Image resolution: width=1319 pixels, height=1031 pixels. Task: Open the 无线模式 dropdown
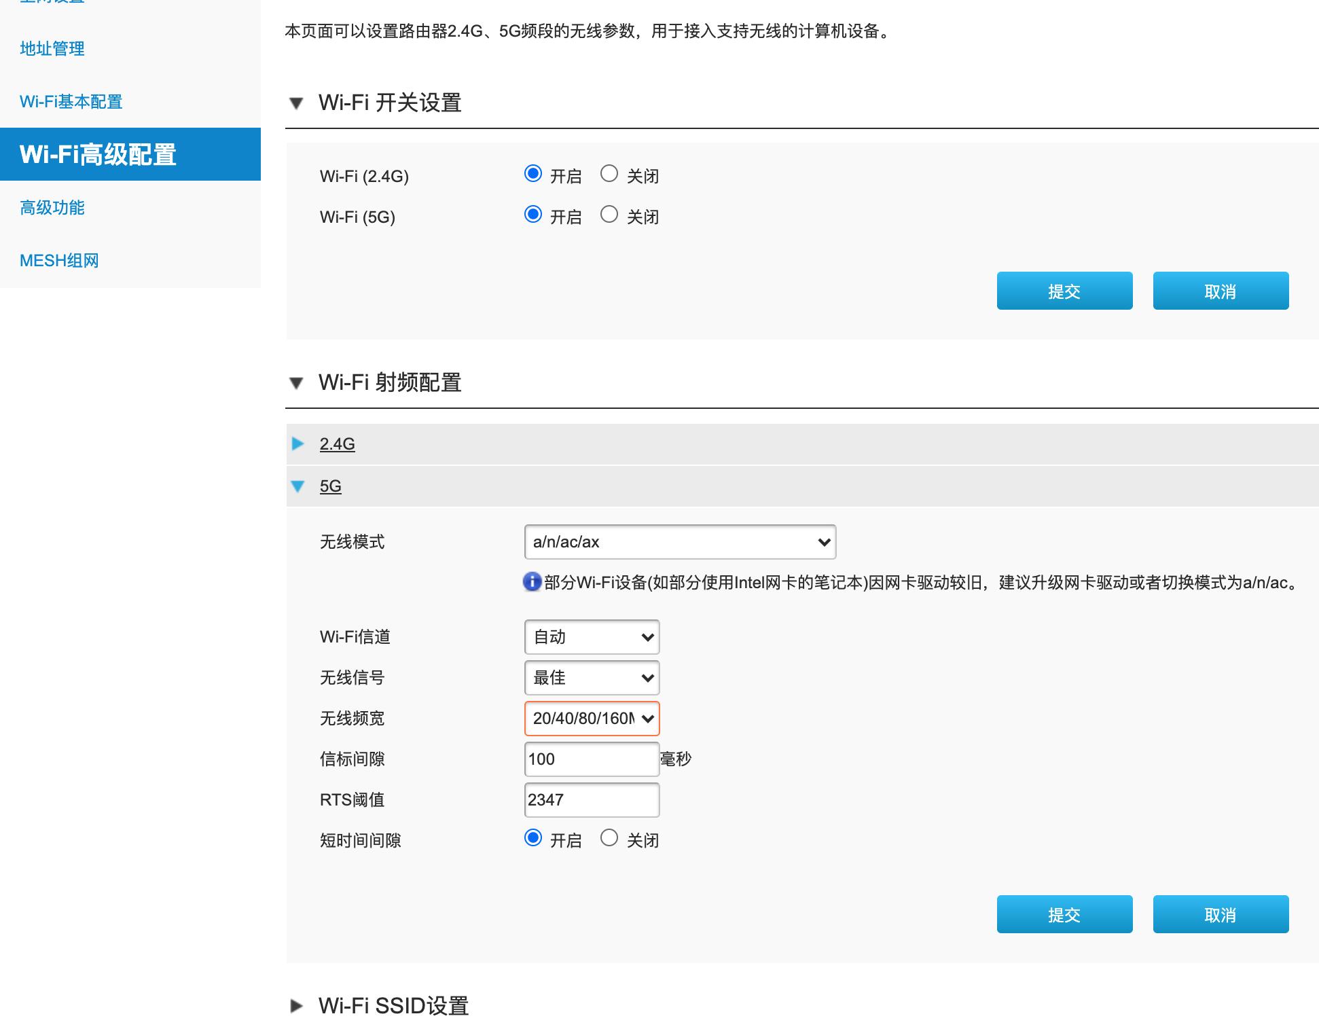(x=679, y=541)
